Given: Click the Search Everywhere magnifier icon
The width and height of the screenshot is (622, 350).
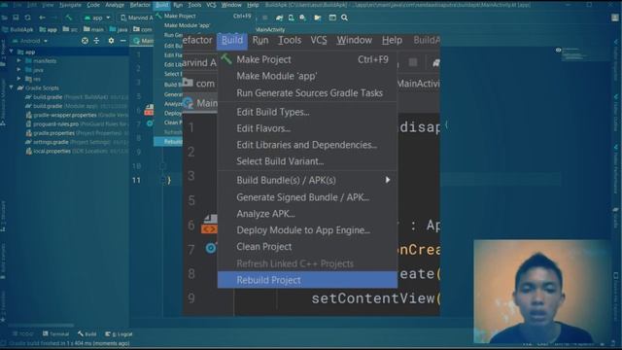Looking at the screenshot, I should (x=344, y=17).
